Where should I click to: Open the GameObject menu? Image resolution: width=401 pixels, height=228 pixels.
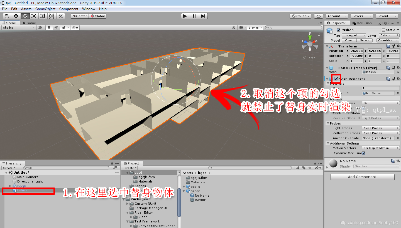coord(45,9)
